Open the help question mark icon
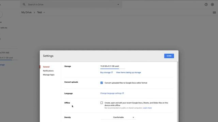The height and width of the screenshot is (122, 218). click(x=206, y=4)
